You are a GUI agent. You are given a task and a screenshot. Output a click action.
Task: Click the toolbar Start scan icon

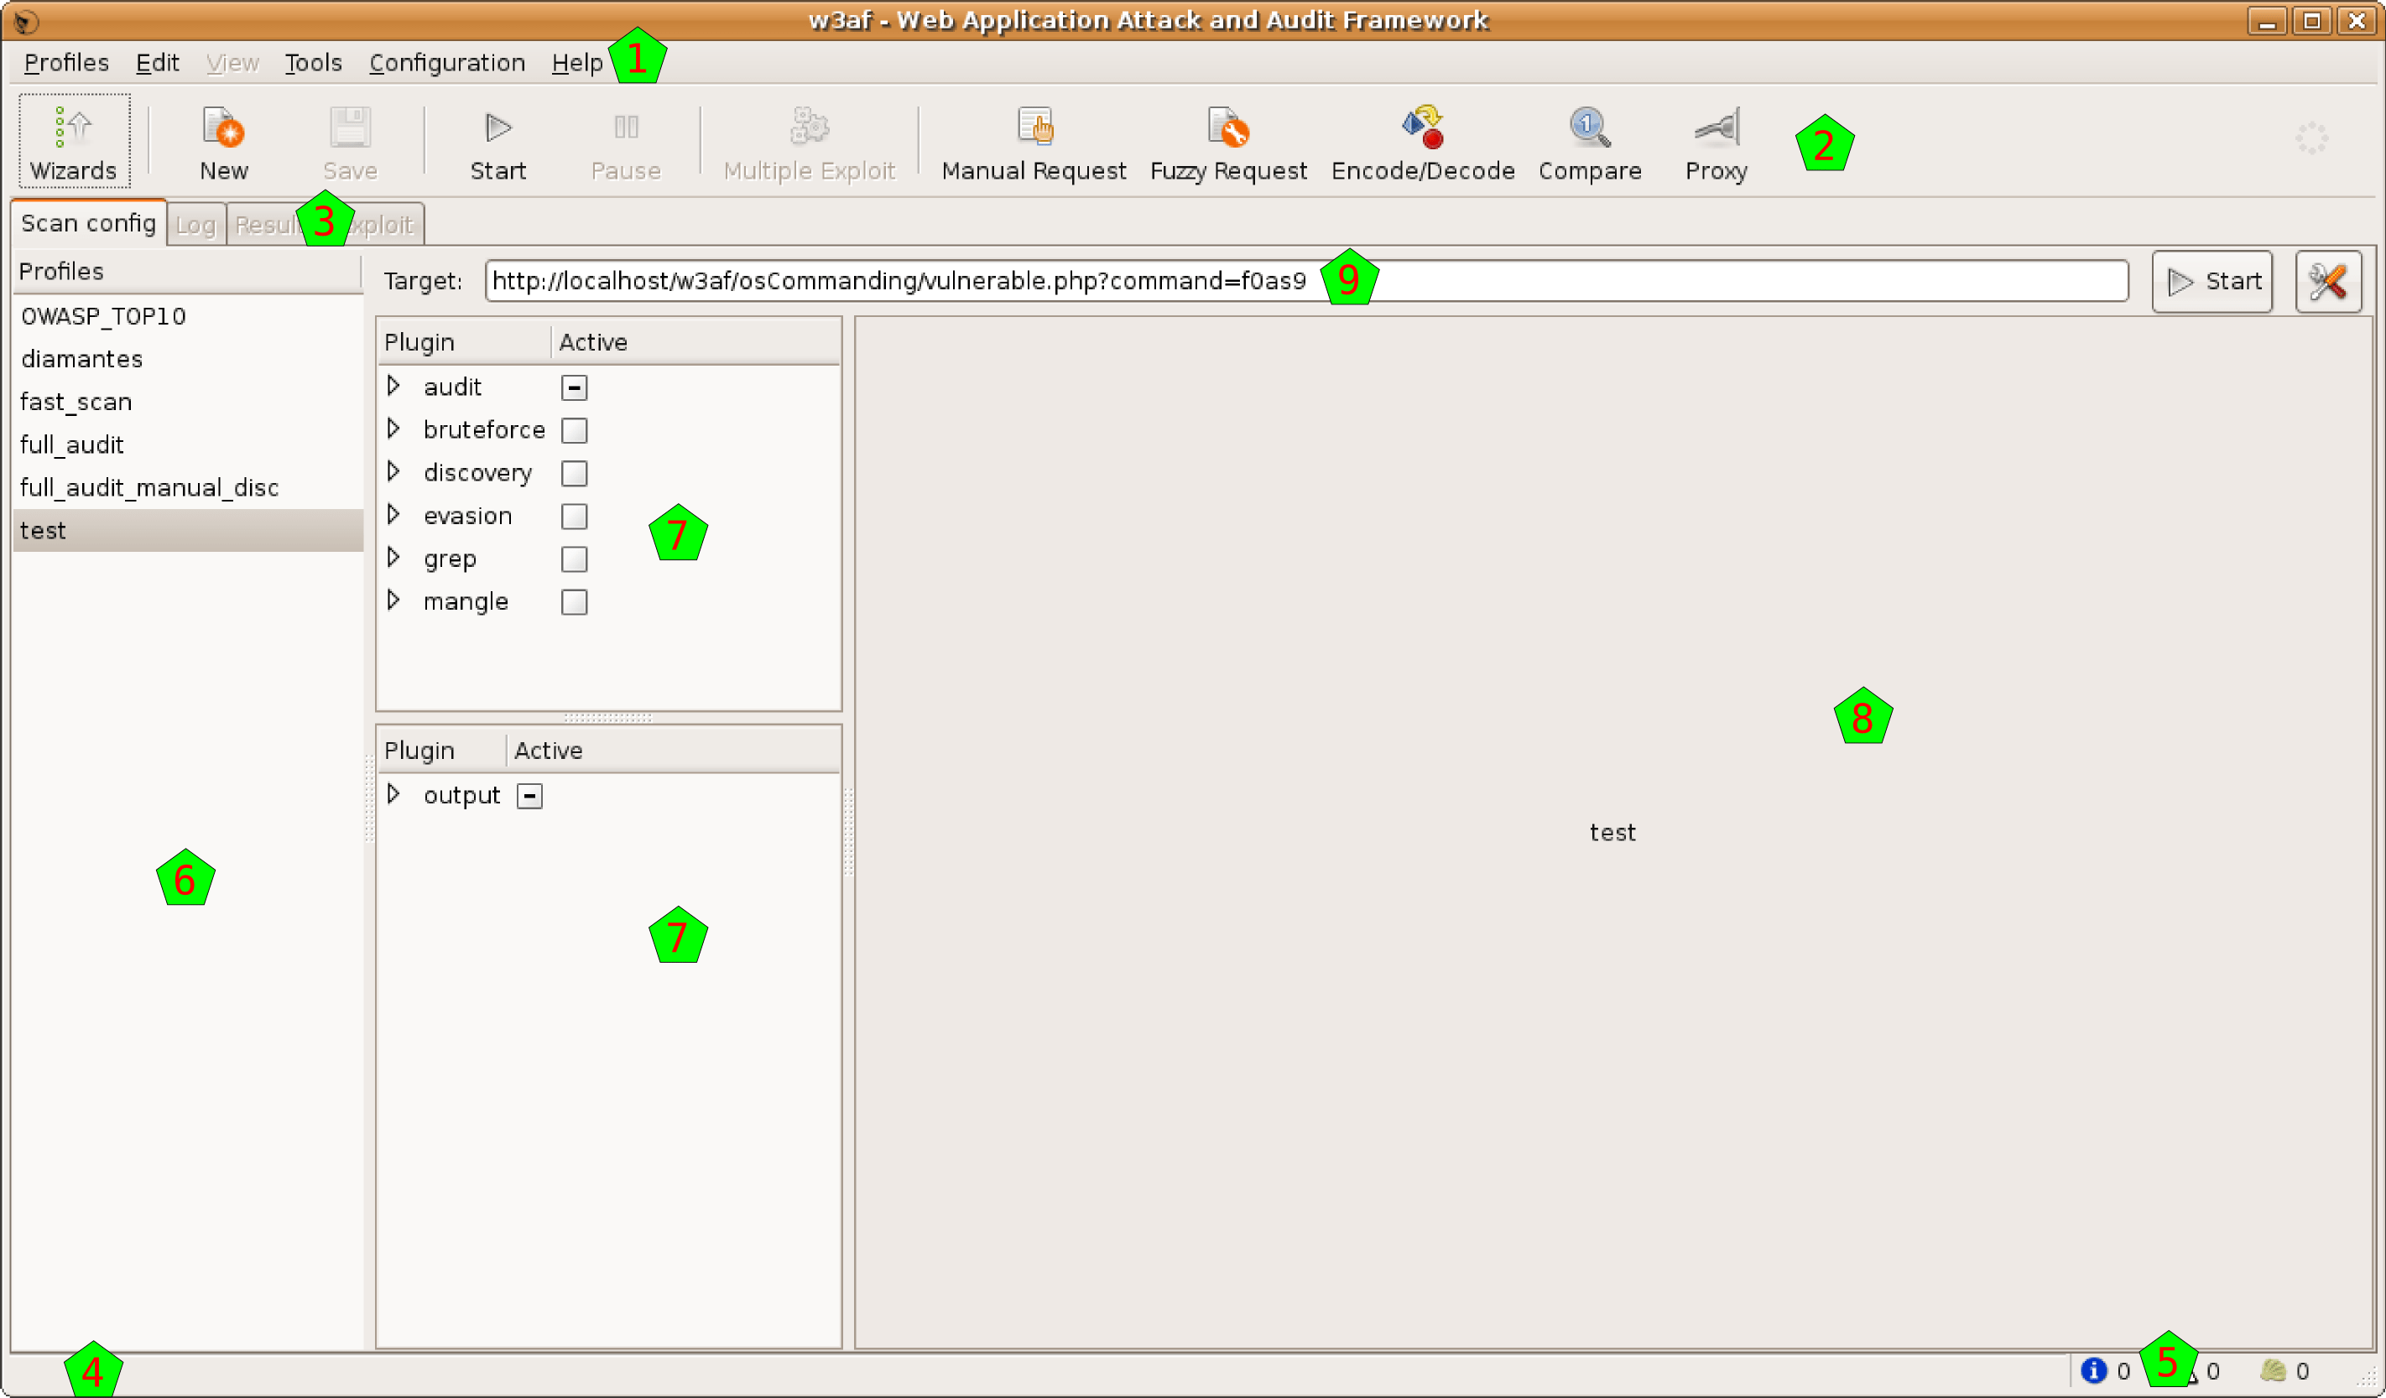[497, 141]
